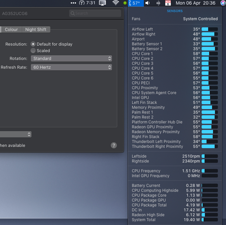Open the Rotation Standard dropdown
The image size is (226, 225).
(x=71, y=58)
